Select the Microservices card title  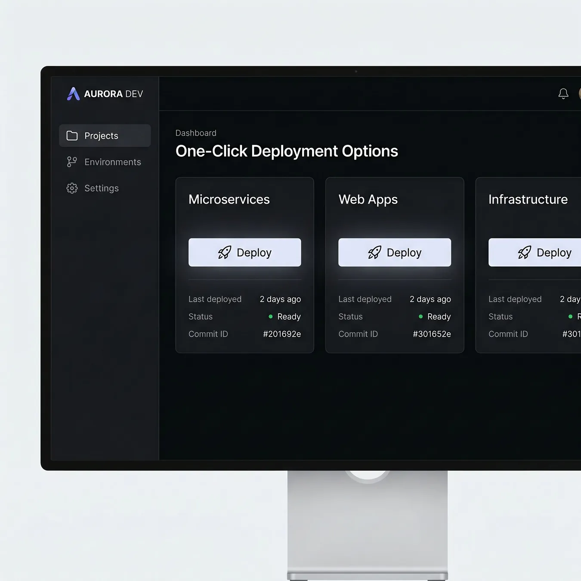click(x=229, y=199)
